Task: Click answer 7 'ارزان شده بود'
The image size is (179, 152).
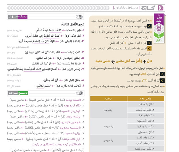Action: pyautogui.click(x=73, y=133)
